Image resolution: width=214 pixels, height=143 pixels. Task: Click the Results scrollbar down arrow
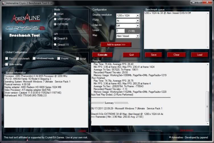click(x=207, y=124)
